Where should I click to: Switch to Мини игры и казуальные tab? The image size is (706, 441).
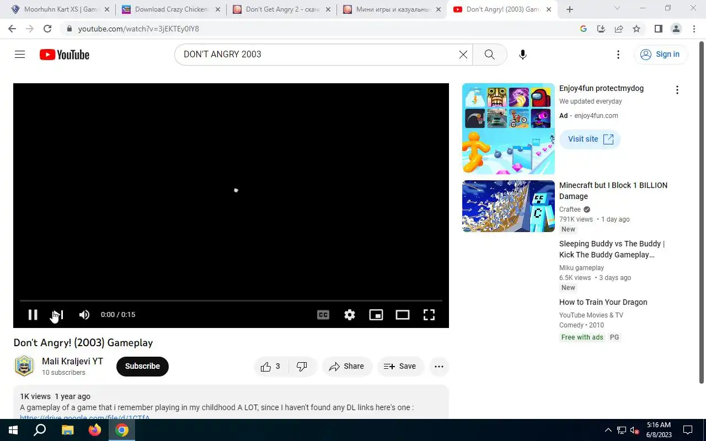point(392,9)
